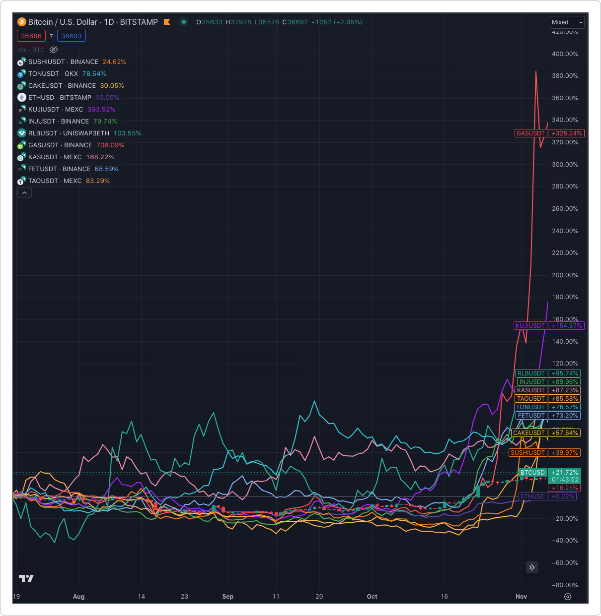Select INJUSDT · BINANCE legend entry

coord(59,122)
